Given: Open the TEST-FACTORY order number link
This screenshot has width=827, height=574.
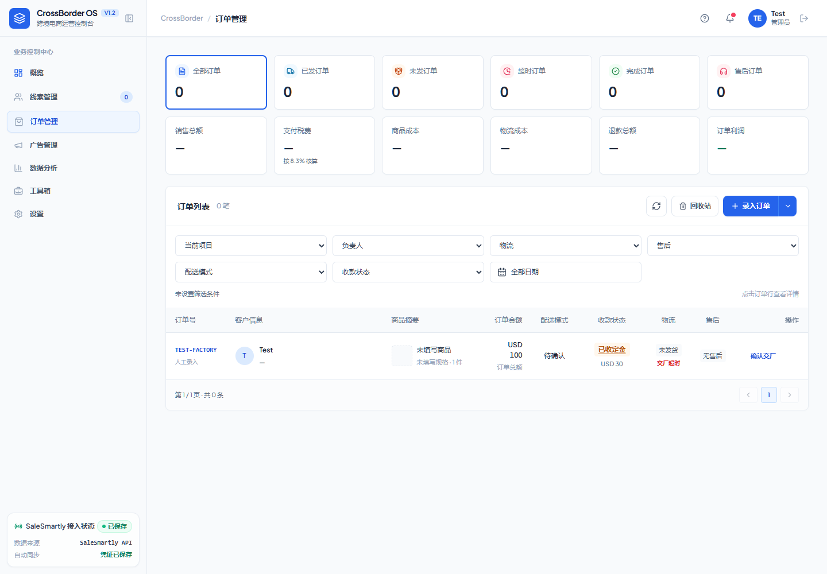Looking at the screenshot, I should click(x=196, y=350).
